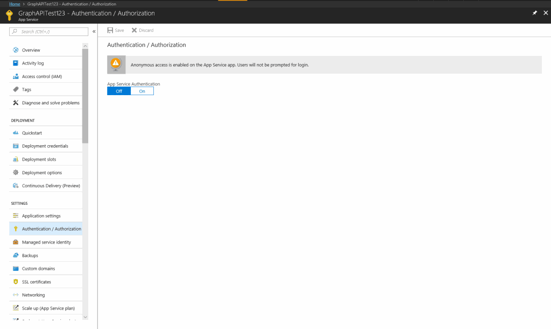
Task: Click the Deployment credentials icon
Action: tap(16, 146)
